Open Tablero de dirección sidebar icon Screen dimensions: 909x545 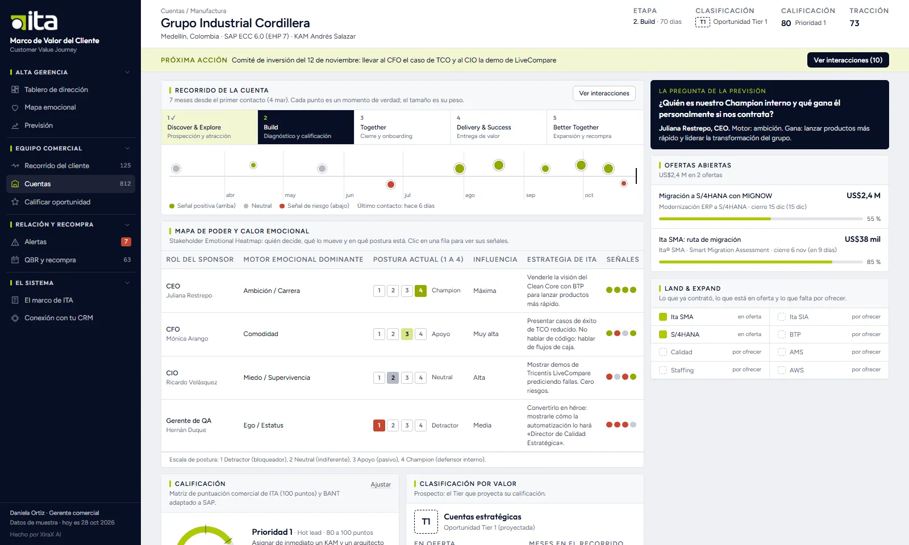(15, 90)
